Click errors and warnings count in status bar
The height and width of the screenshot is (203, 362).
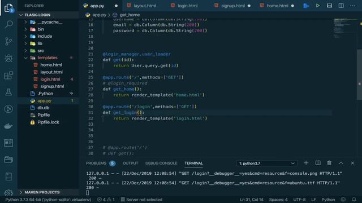(x=106, y=200)
